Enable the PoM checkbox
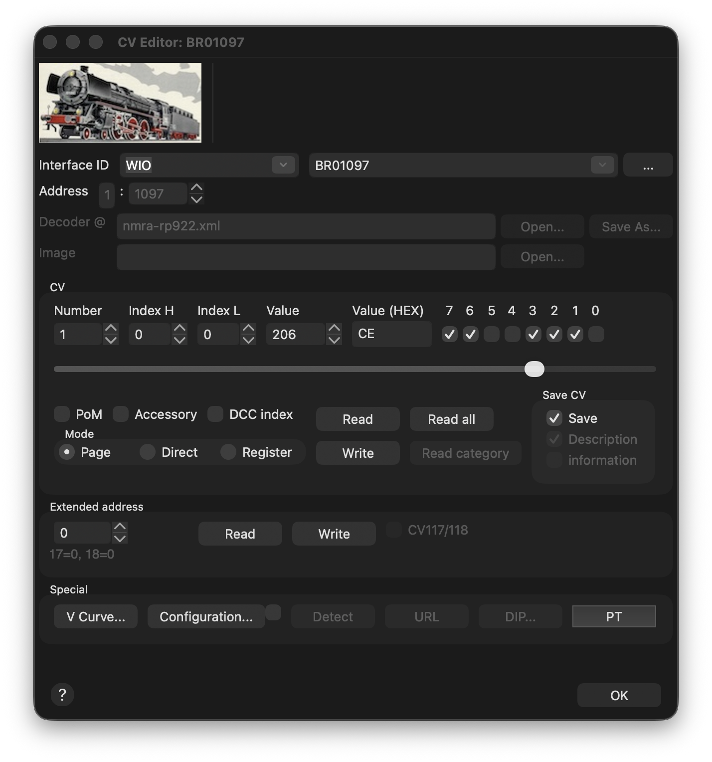 pos(62,414)
